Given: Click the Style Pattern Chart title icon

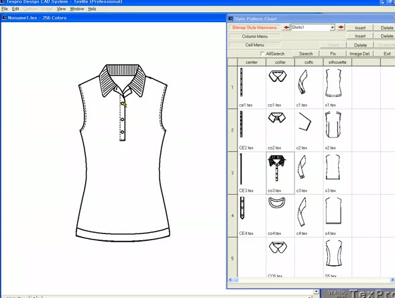Looking at the screenshot, I should [x=230, y=19].
